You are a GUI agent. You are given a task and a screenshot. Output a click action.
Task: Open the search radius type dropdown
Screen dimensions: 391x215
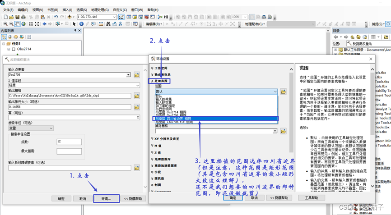click(51, 128)
